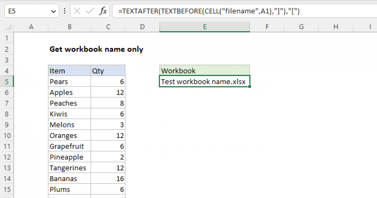The width and height of the screenshot is (377, 198).
Task: Click the fill handle of cell E5
Action: (x=249, y=86)
